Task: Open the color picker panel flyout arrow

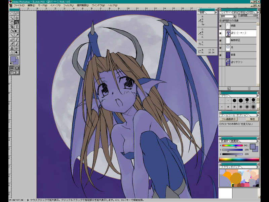Action: 258,141
